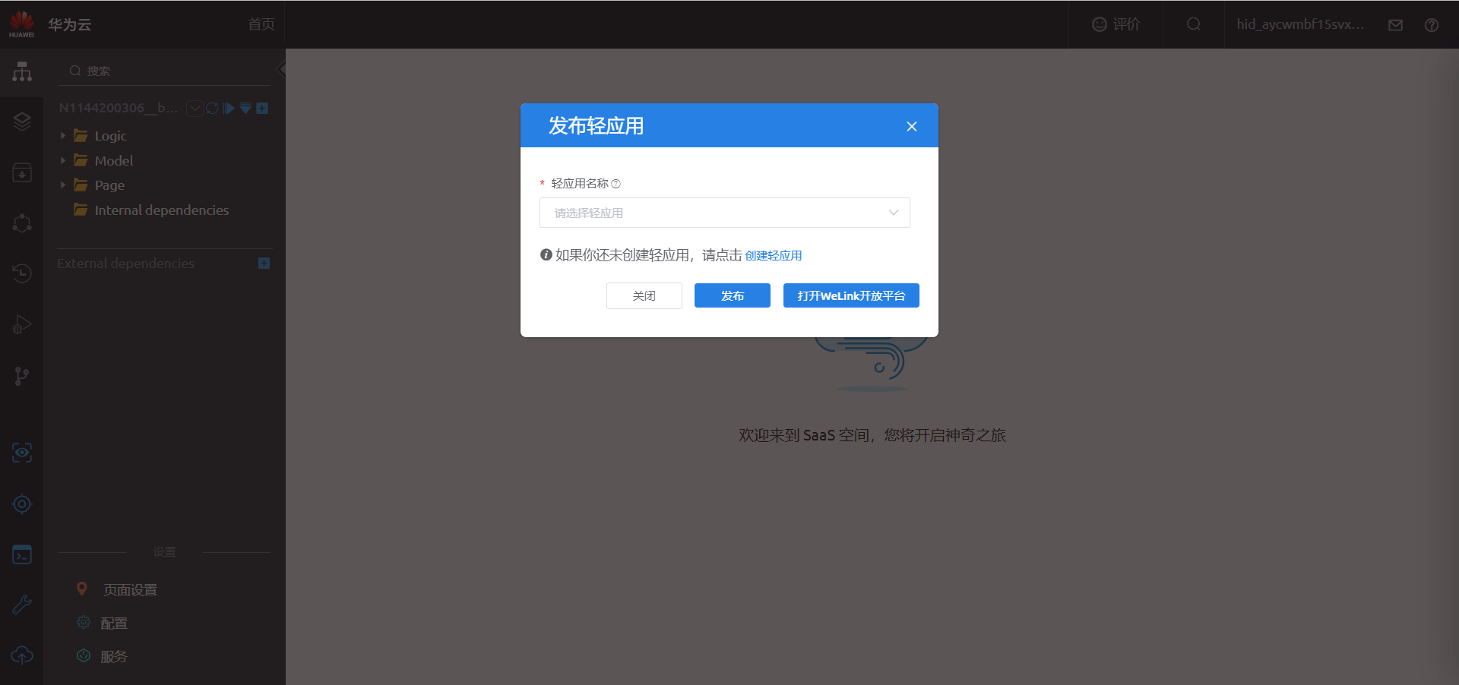
Task: Click the 创建轻应用 link
Action: [774, 255]
